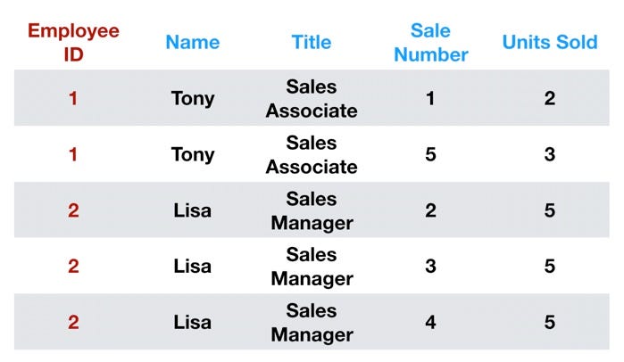Select Employee ID 2 in last row
The height and width of the screenshot is (362, 624).
73,322
